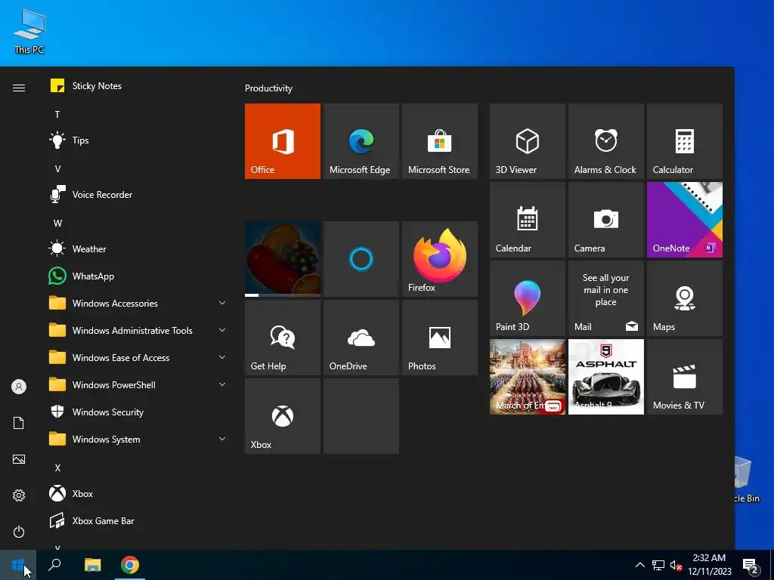The height and width of the screenshot is (580, 774).
Task: Open Xbox in the app list
Action: coord(138,494)
